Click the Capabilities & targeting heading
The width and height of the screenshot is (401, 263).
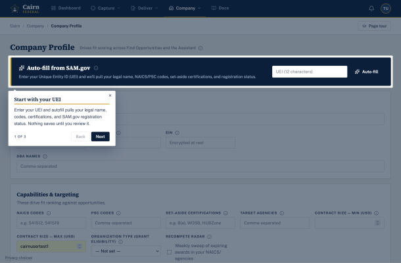(47, 195)
